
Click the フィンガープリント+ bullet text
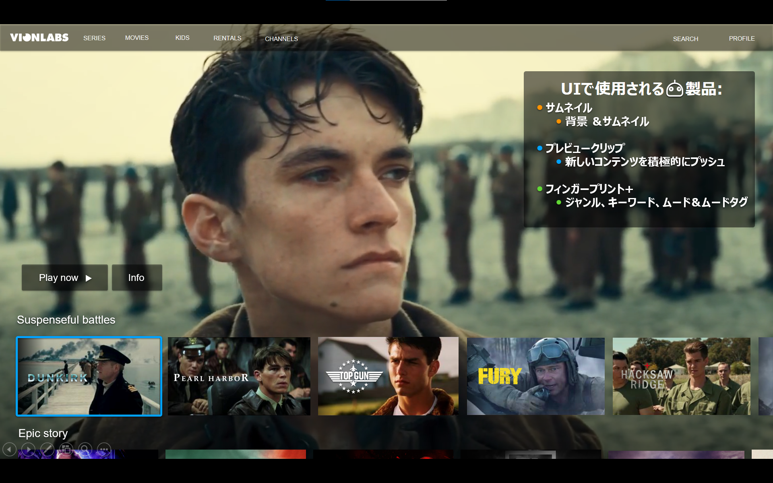pyautogui.click(x=589, y=189)
